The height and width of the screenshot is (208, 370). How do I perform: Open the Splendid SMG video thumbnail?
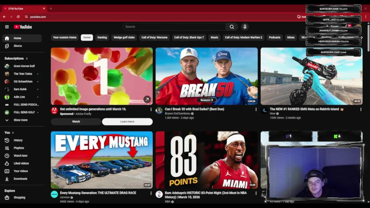tap(312, 76)
